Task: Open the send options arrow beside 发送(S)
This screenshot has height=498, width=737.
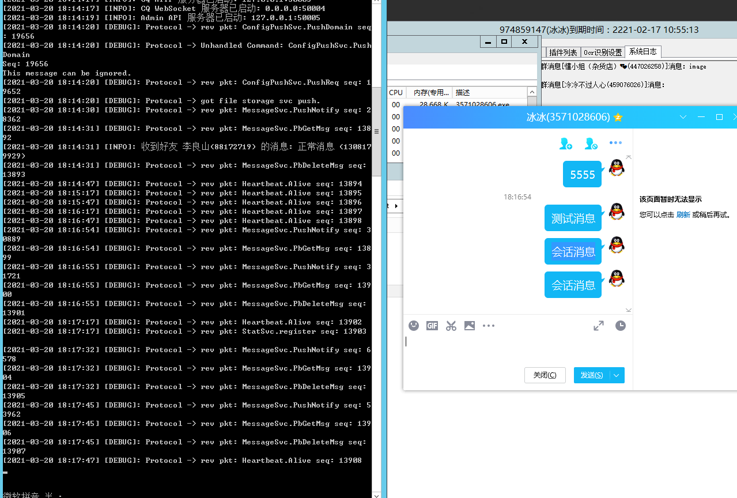Action: tap(617, 375)
